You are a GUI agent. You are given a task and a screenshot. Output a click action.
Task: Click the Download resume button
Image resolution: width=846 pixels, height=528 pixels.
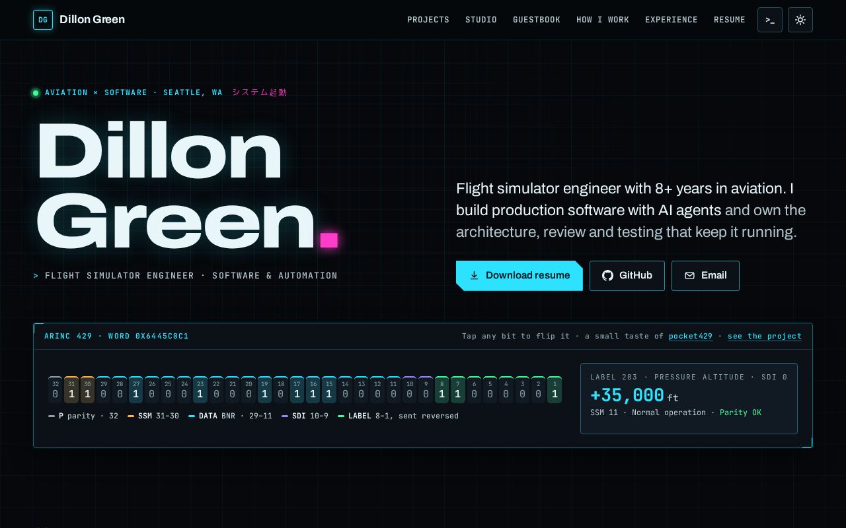[x=519, y=276]
